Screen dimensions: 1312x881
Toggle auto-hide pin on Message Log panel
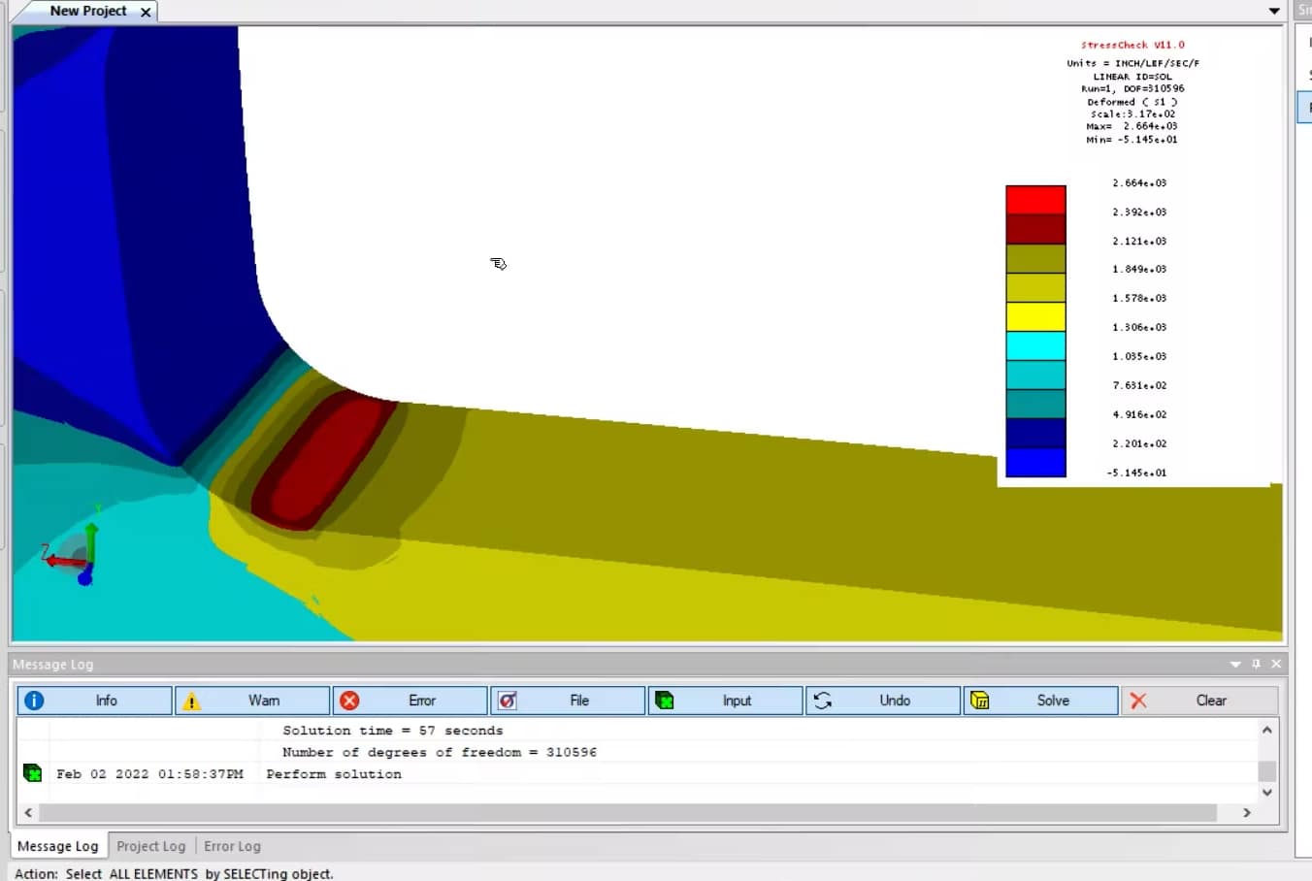point(1256,664)
